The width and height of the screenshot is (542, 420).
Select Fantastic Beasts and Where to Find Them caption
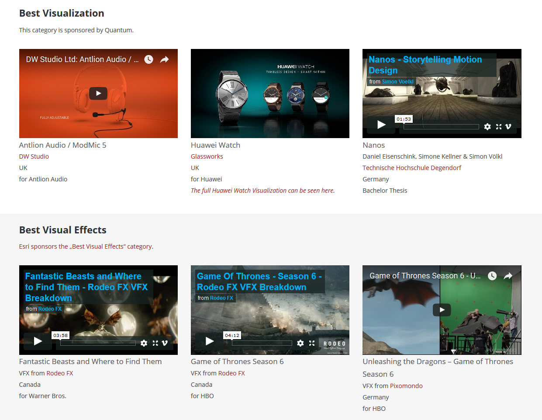point(90,361)
